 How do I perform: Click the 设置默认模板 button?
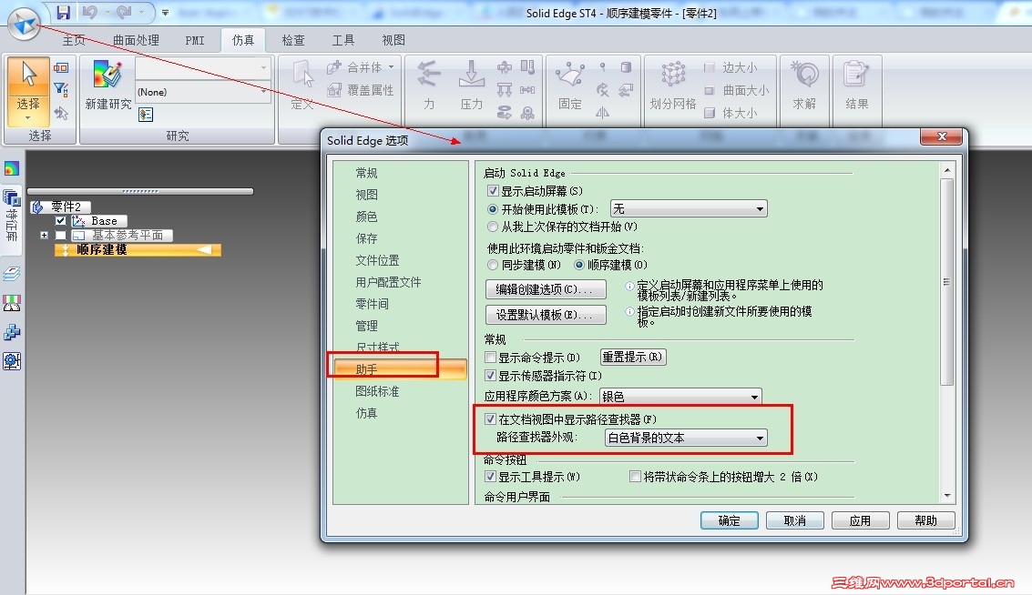coord(546,315)
